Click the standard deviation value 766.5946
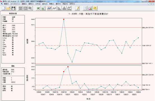This screenshot has height=101, width=155. tap(15, 34)
